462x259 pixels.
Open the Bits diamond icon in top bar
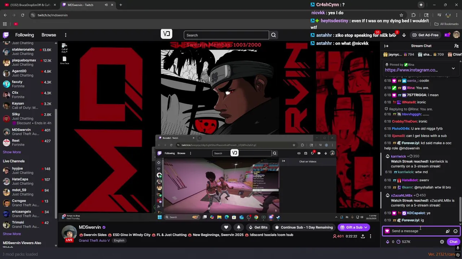coord(404,35)
